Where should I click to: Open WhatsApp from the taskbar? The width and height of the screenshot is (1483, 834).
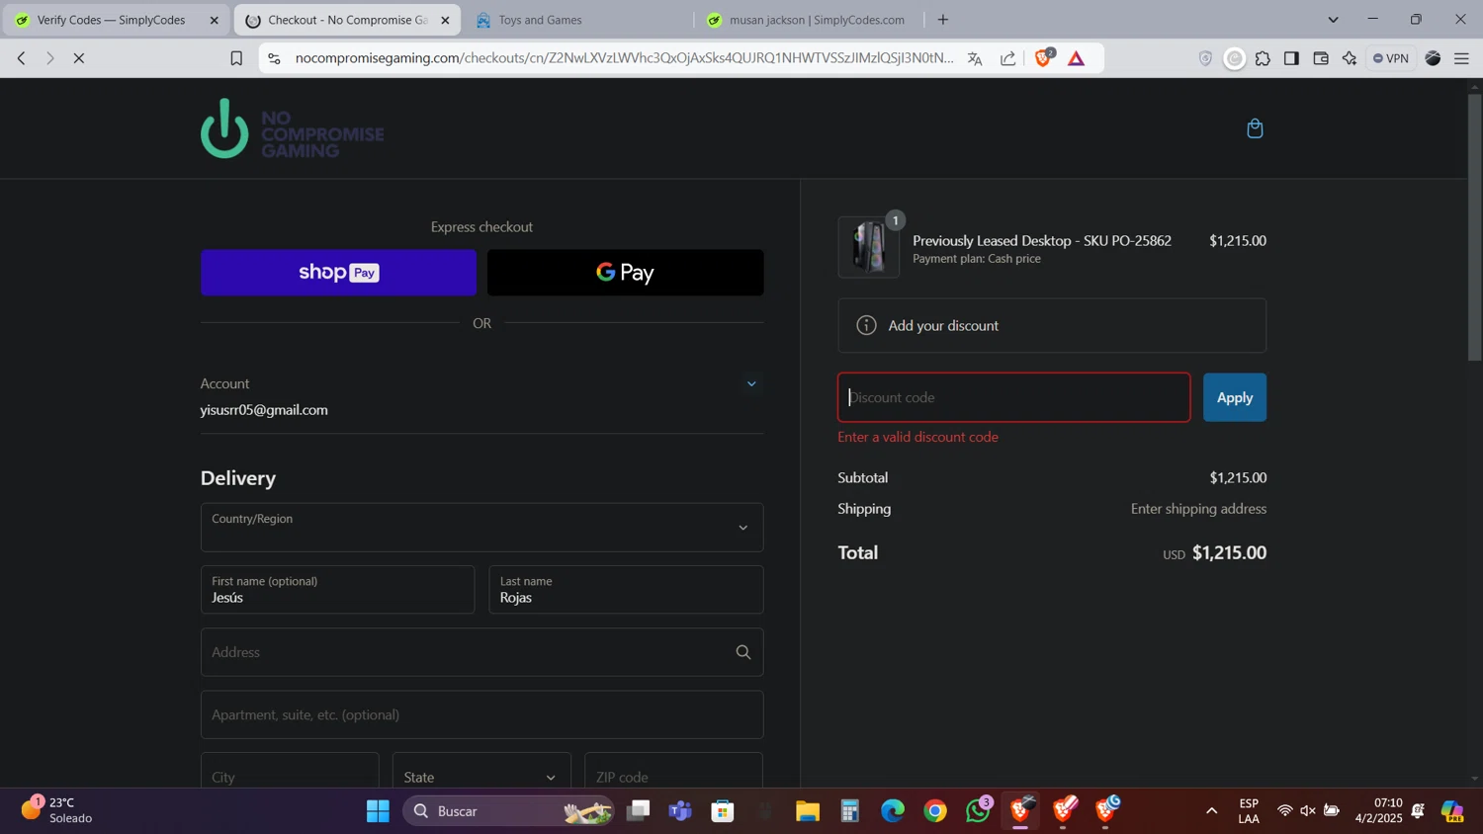979,811
